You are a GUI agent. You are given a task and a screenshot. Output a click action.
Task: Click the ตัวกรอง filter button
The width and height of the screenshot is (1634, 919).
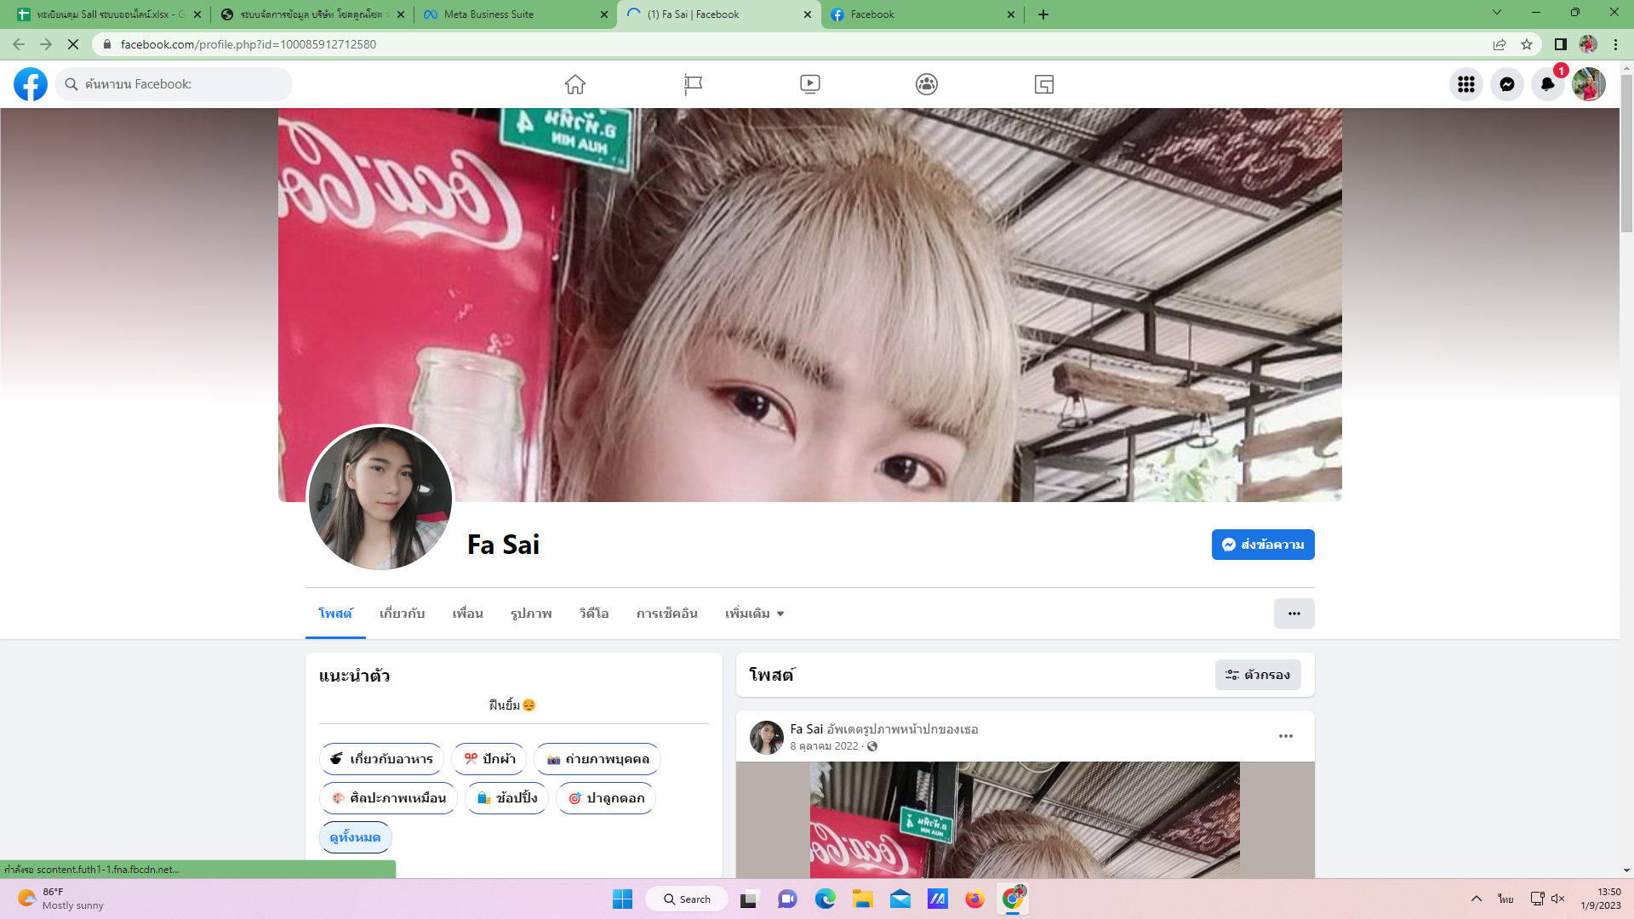click(1257, 675)
